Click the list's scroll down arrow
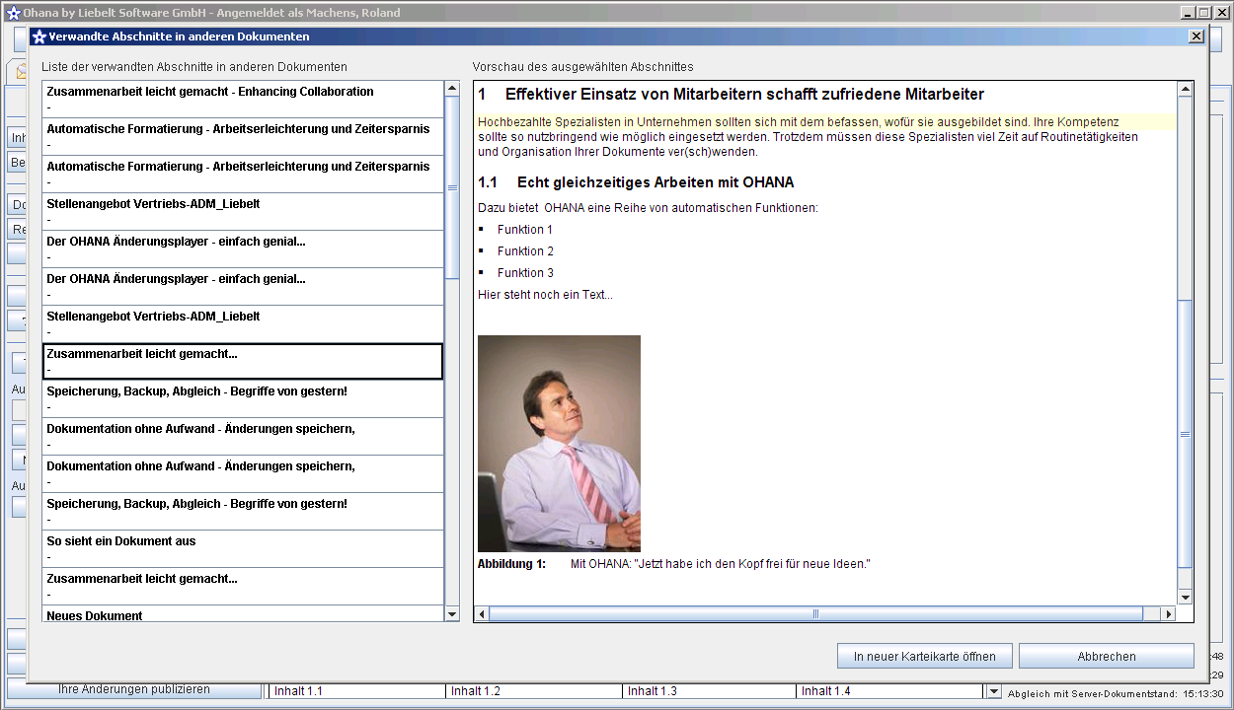1234x710 pixels. (x=452, y=614)
